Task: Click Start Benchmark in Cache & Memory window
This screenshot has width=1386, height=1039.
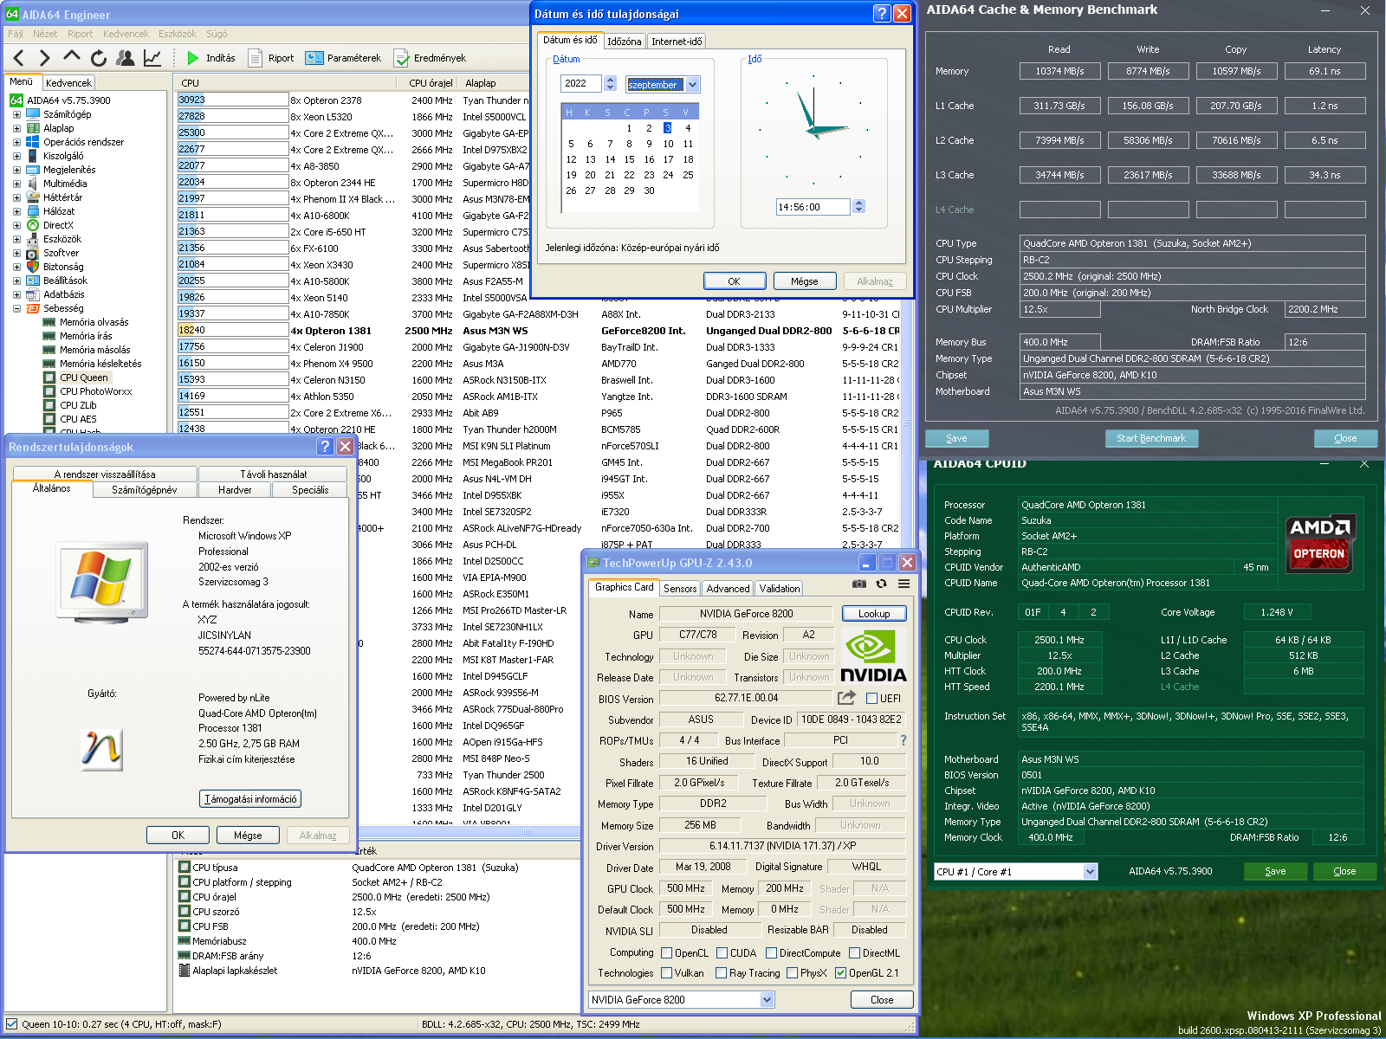Action: (1151, 438)
